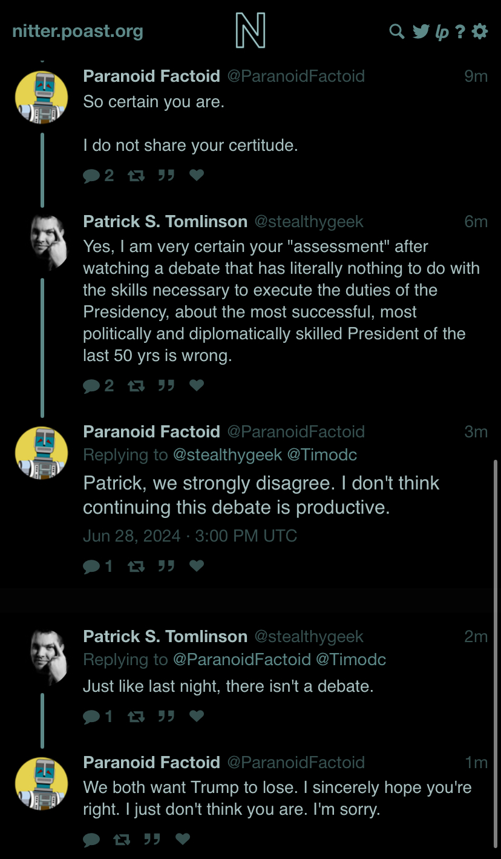Like the "We both want Trump to lose" tweet
The width and height of the screenshot is (501, 859).
(183, 839)
